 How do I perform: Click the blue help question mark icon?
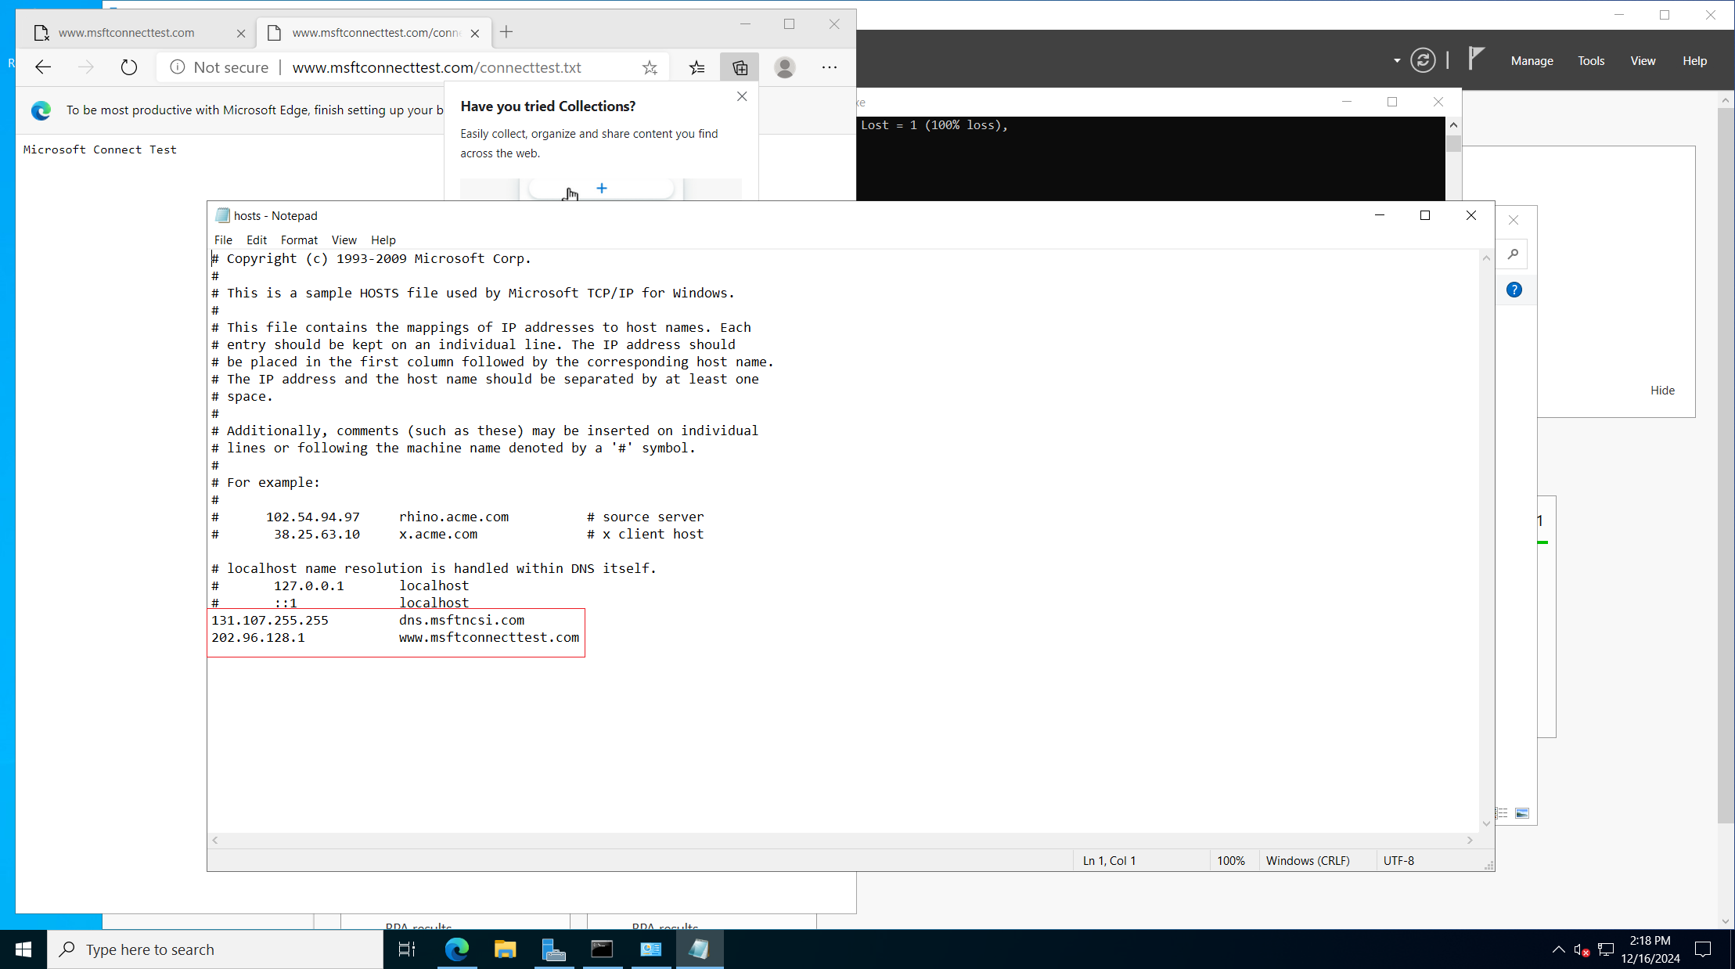click(x=1514, y=290)
